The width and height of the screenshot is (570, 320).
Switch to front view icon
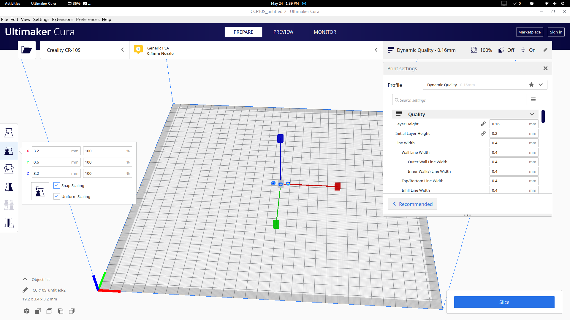click(x=38, y=311)
